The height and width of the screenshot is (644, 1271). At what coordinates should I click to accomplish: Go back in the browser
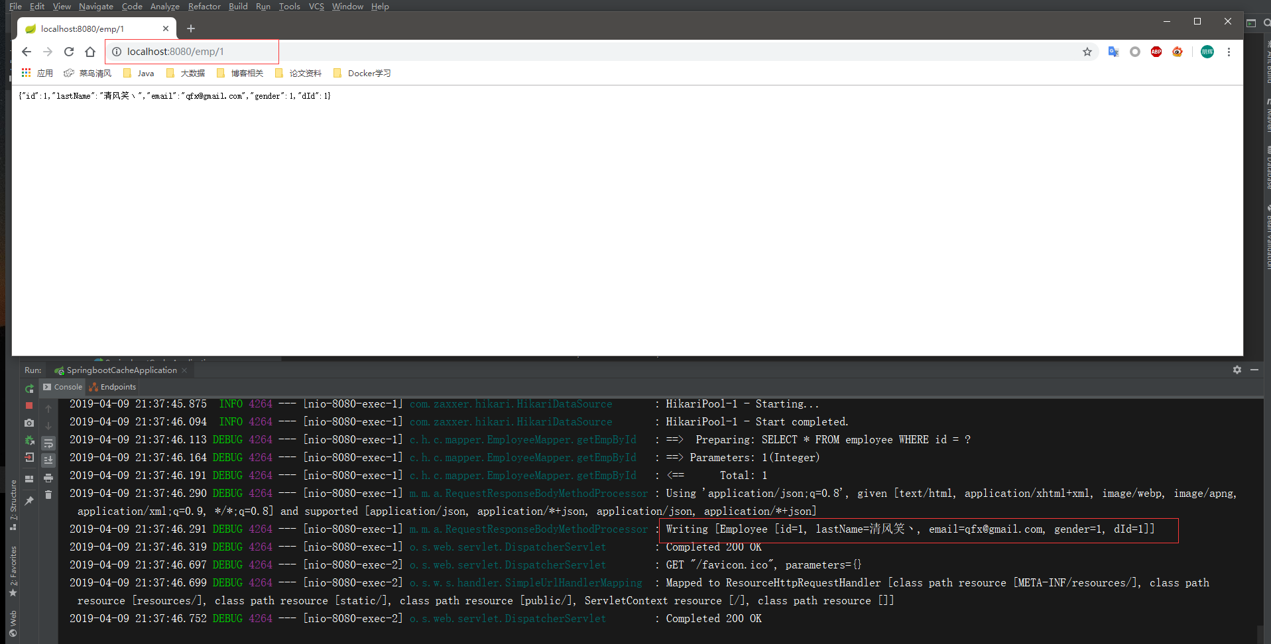coord(27,52)
